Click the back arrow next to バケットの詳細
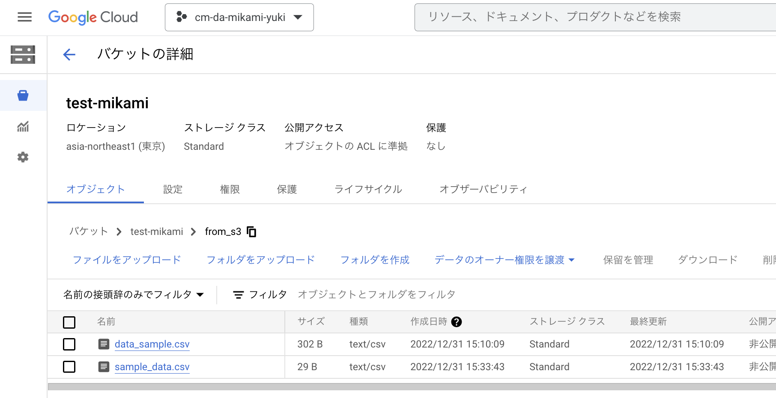The width and height of the screenshot is (776, 398). coord(69,54)
